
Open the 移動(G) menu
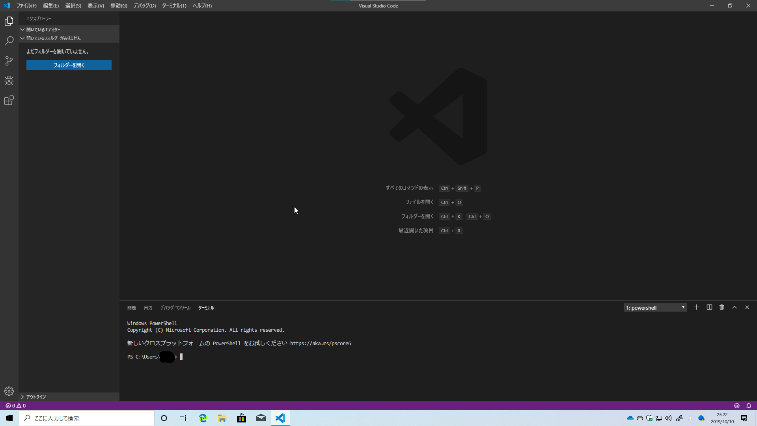[119, 6]
